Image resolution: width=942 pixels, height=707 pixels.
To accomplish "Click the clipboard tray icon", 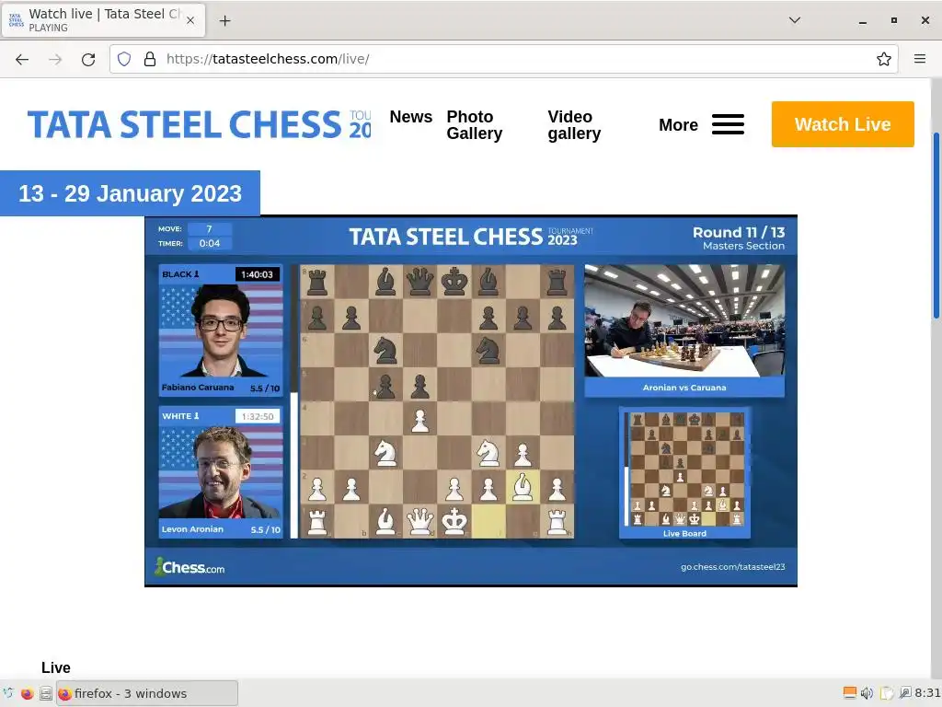I will click(x=886, y=693).
